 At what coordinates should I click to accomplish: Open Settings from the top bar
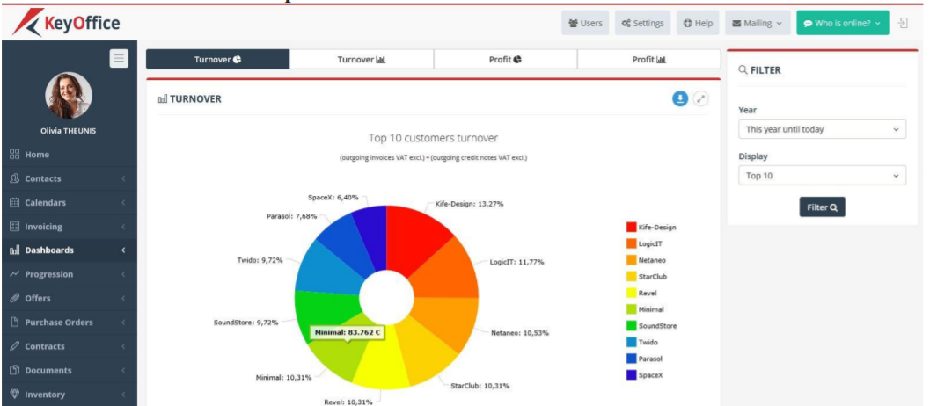pos(642,23)
